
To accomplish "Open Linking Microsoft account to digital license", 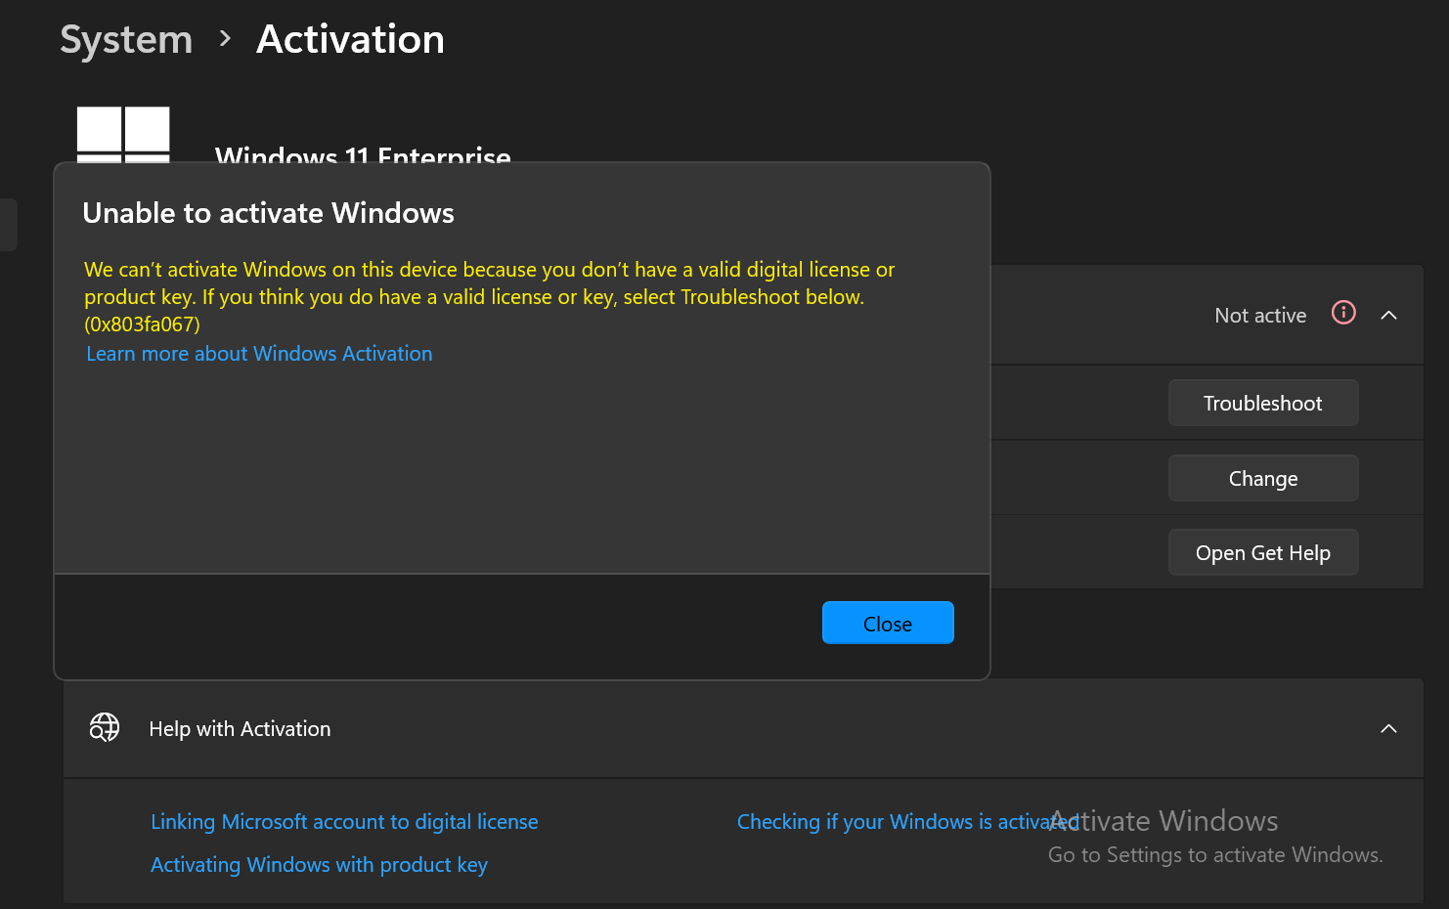I will (344, 821).
